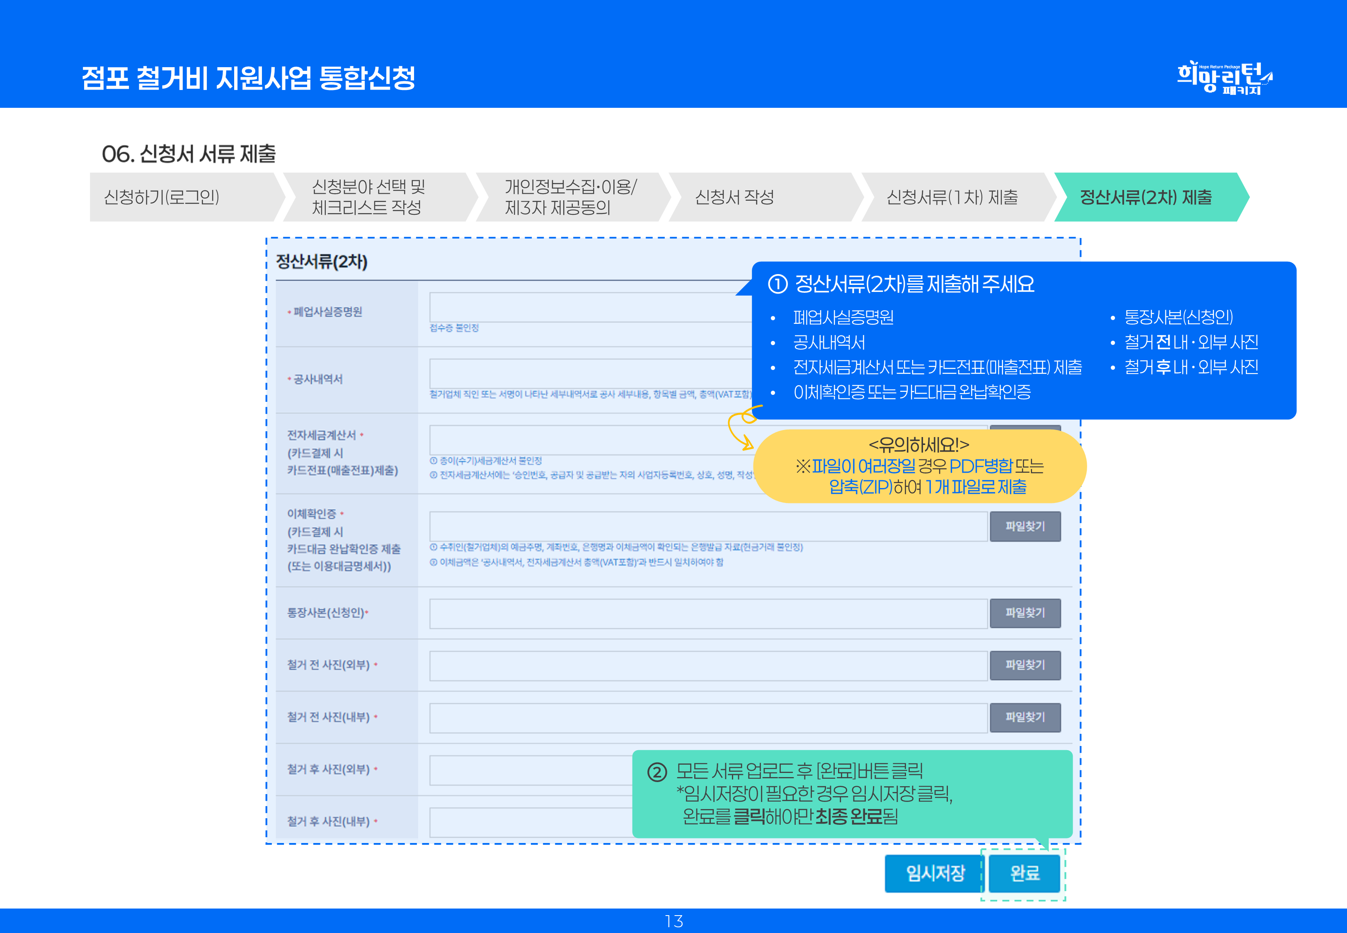The image size is (1347, 933).
Task: Click the 철거 후 사진(내부) input field
Action: [531, 822]
